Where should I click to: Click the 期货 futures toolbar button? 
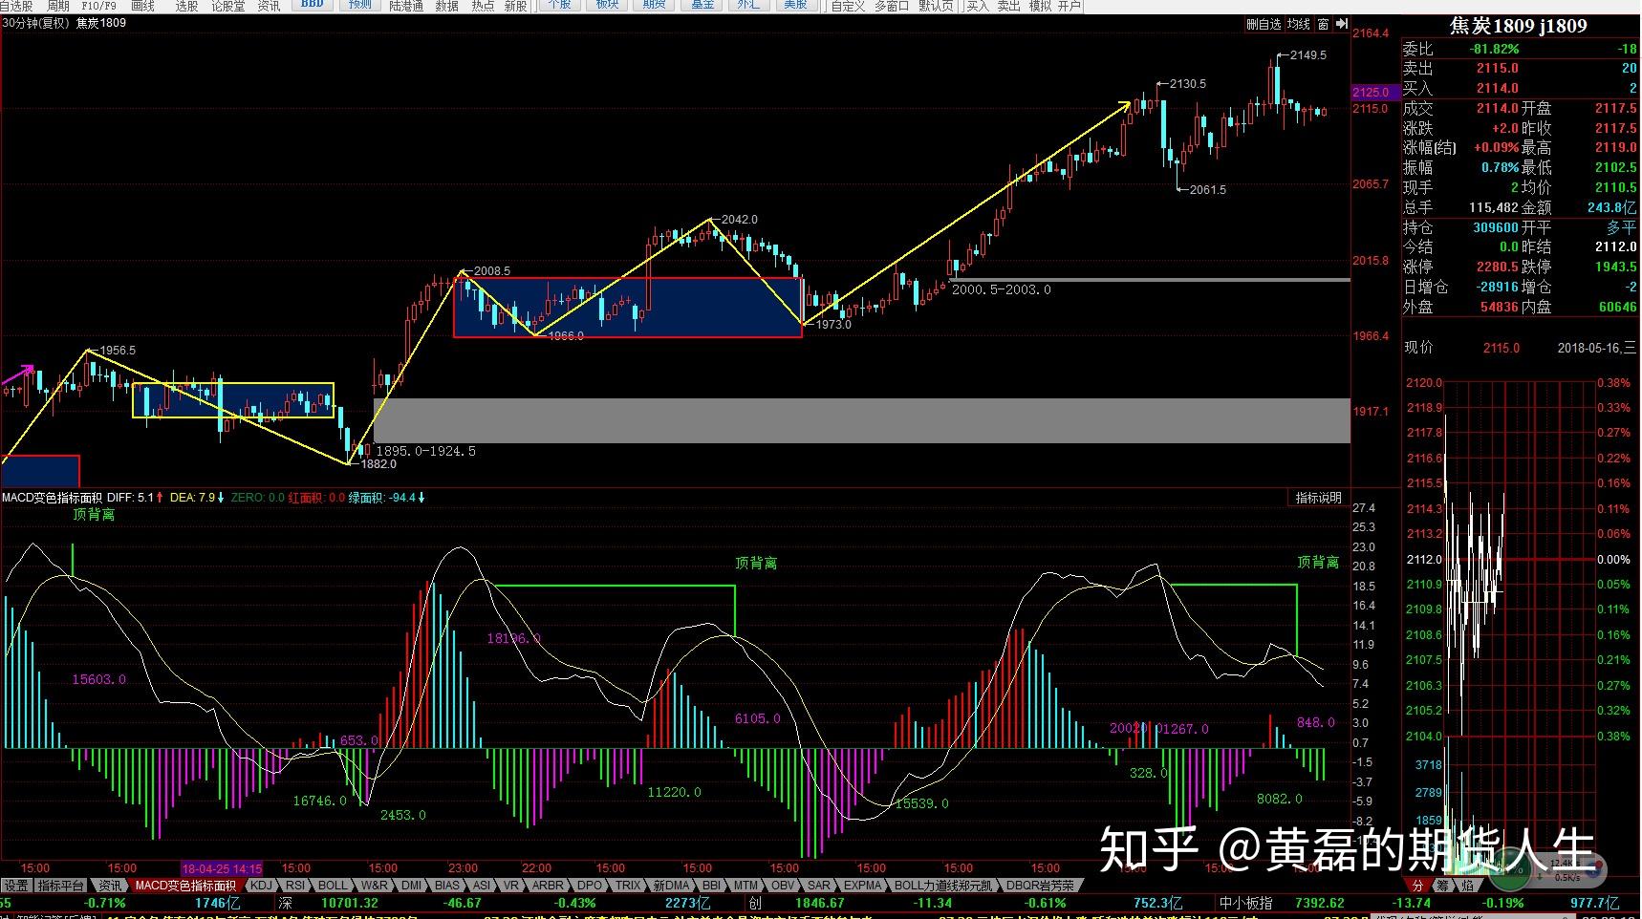(x=655, y=5)
